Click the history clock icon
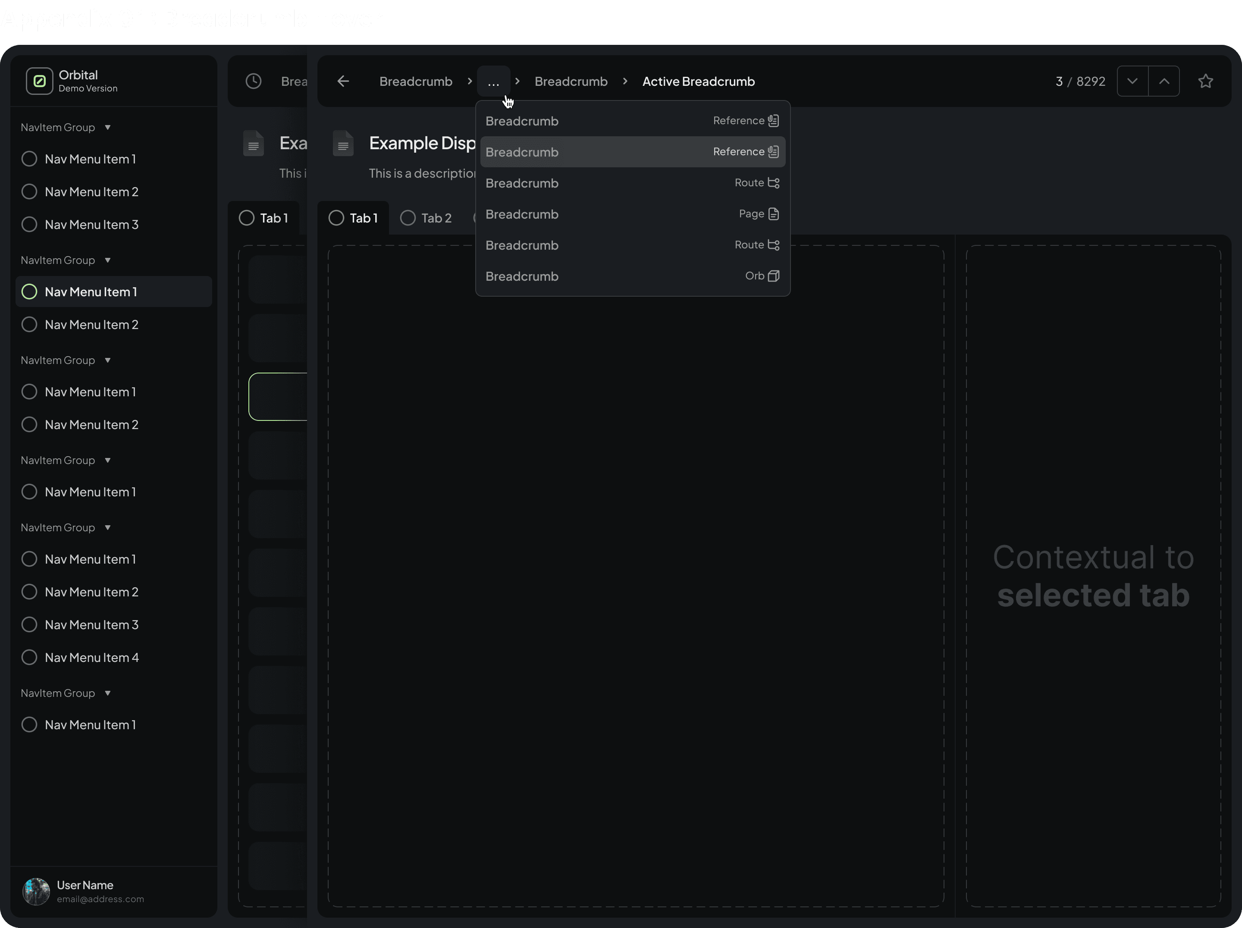Viewport: 1242px width, 928px height. (254, 82)
